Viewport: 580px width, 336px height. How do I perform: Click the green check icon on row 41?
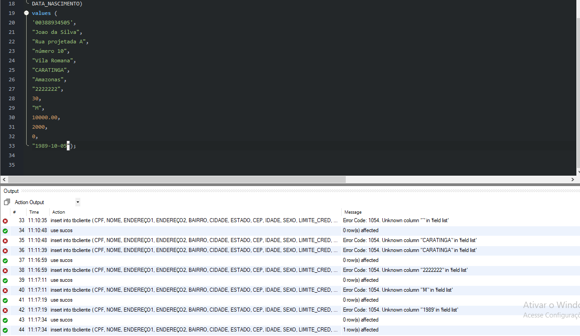click(x=5, y=300)
